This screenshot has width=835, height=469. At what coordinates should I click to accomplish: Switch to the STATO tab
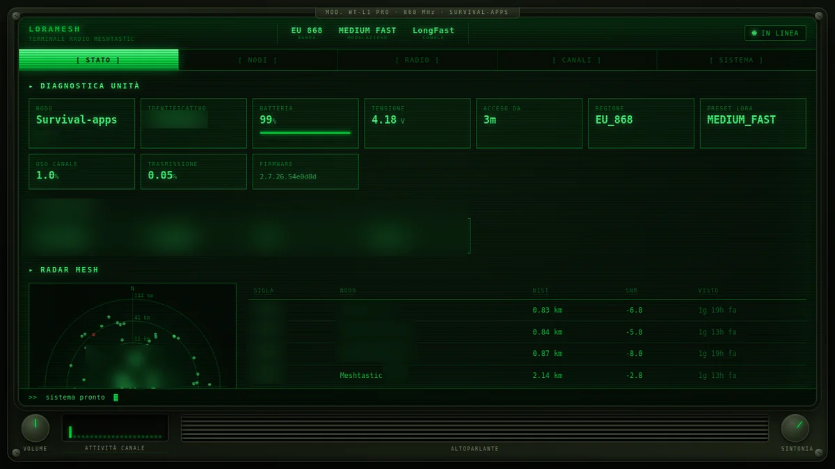(x=98, y=60)
